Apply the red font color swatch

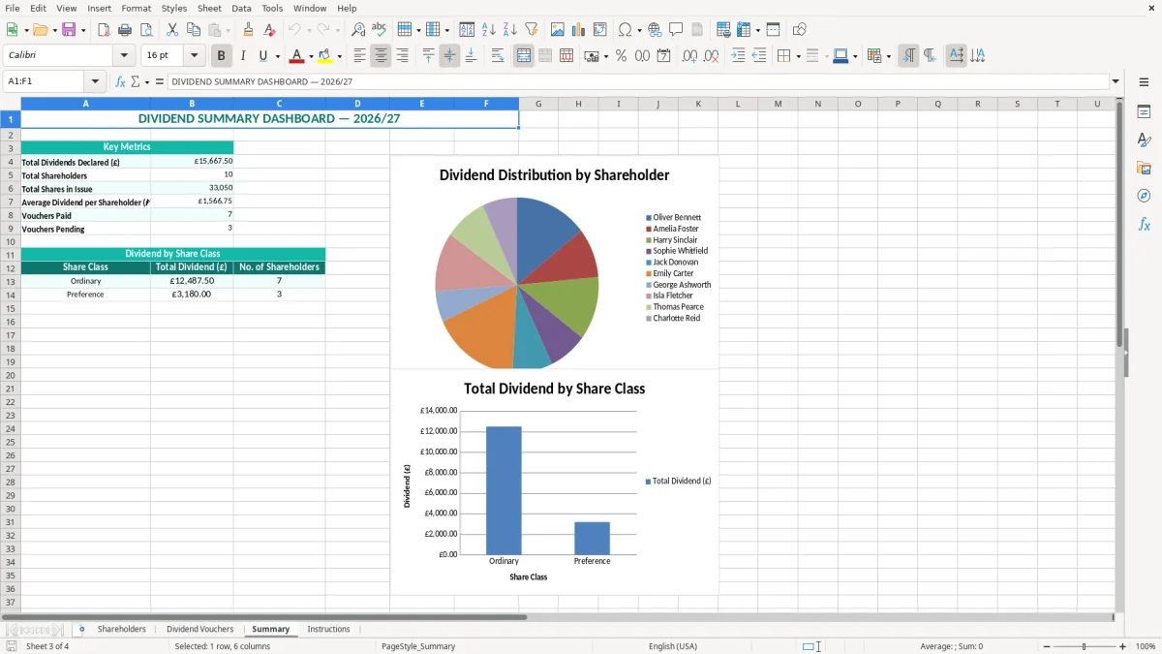tap(296, 56)
